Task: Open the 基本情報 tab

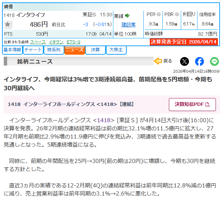Action: (x=12, y=50)
